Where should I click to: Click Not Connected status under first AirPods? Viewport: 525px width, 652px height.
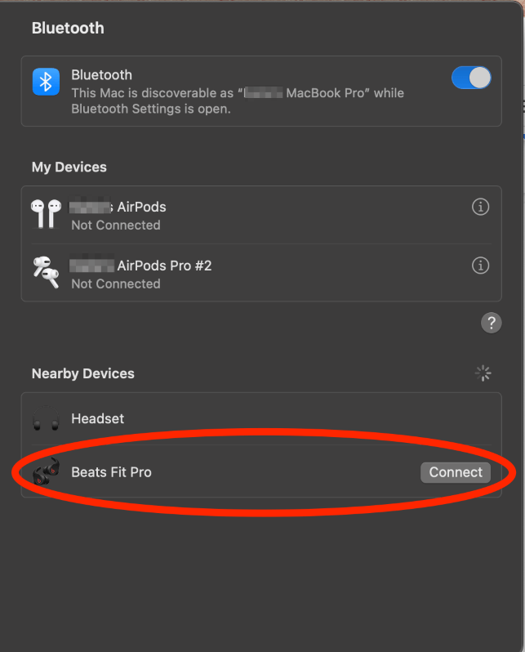pos(116,226)
